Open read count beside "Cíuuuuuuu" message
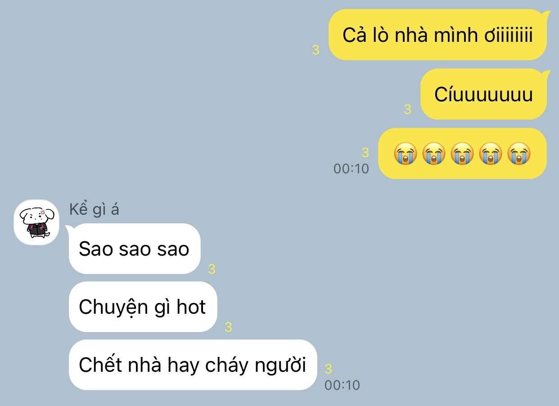Viewport: 559px width, 406px height. click(x=407, y=109)
